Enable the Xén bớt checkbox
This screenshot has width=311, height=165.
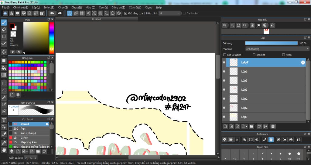(254, 55)
